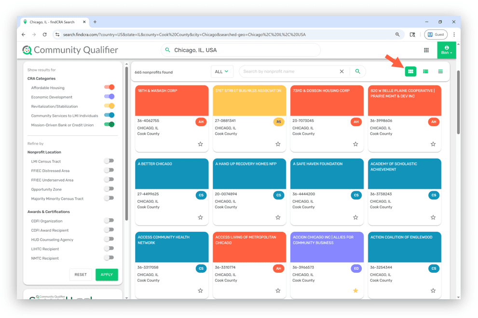Favorite ACCESS LIVING OF METROPOLITAN CHICAGO star

tap(278, 291)
